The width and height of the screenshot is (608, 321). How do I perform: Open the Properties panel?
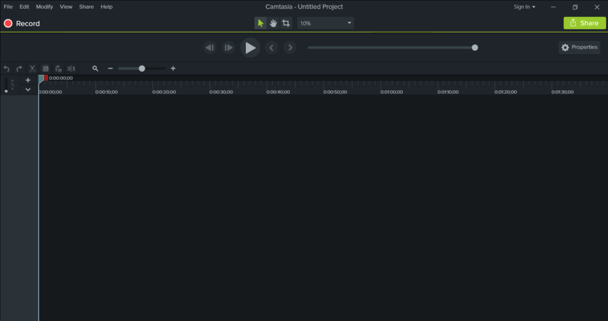pos(579,47)
